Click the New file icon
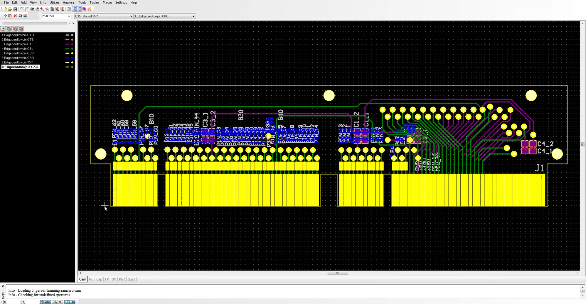The width and height of the screenshot is (586, 304). click(x=5, y=9)
